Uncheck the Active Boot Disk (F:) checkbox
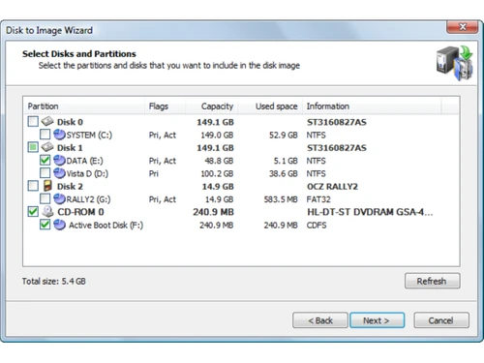This screenshot has width=484, height=363. pos(45,225)
